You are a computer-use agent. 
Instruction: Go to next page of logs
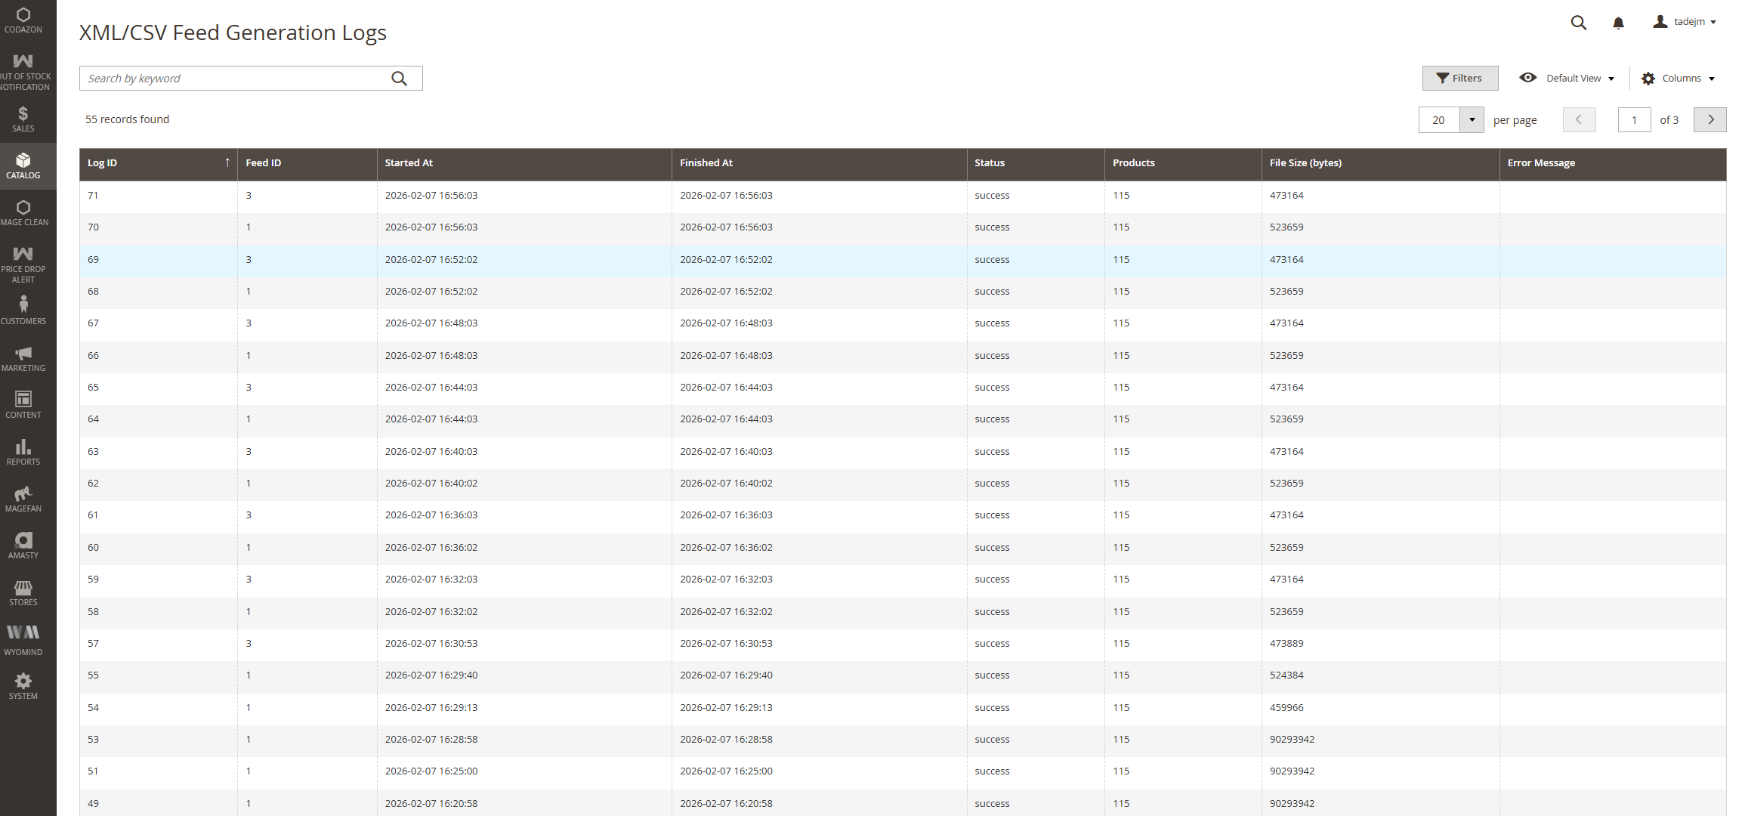1710,120
